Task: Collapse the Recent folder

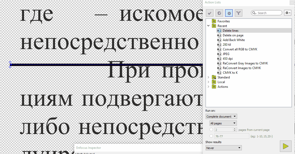Action: 208,26
